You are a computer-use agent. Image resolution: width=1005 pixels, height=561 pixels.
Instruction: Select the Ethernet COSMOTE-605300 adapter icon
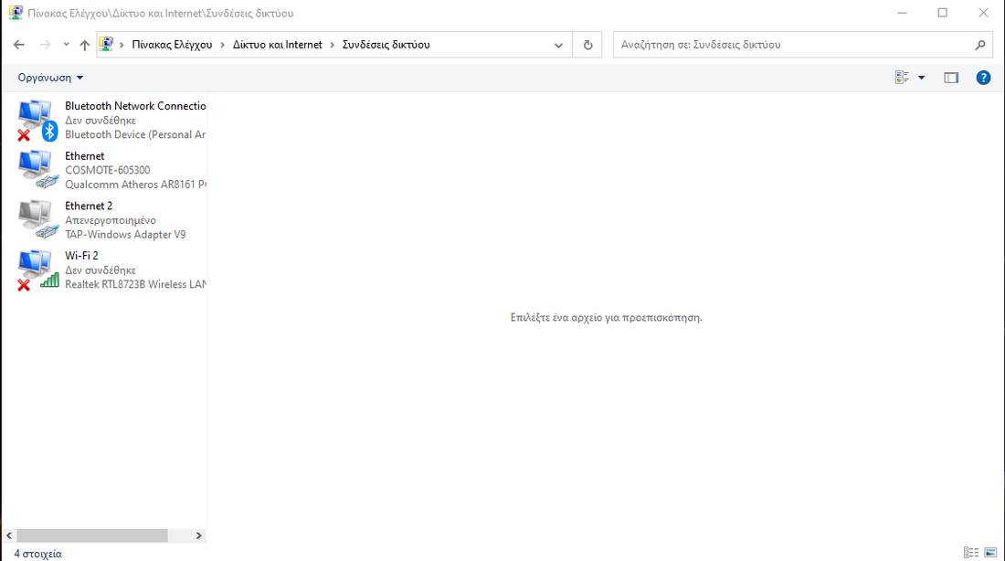(37, 170)
